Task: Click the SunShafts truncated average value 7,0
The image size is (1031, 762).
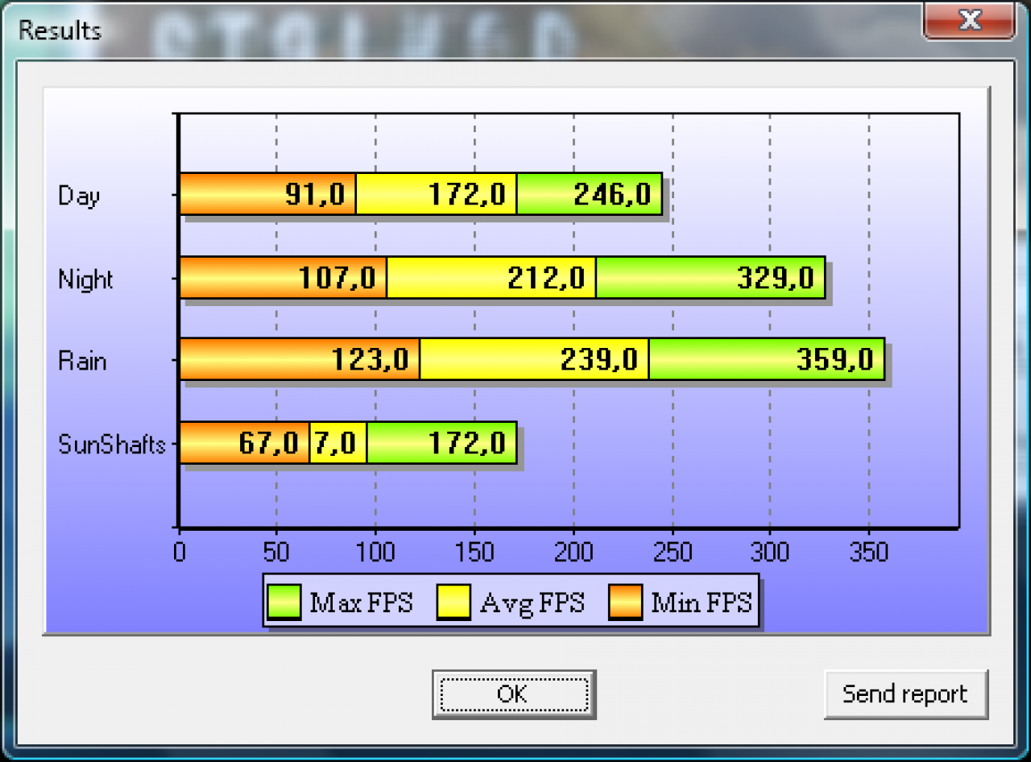Action: click(x=335, y=442)
